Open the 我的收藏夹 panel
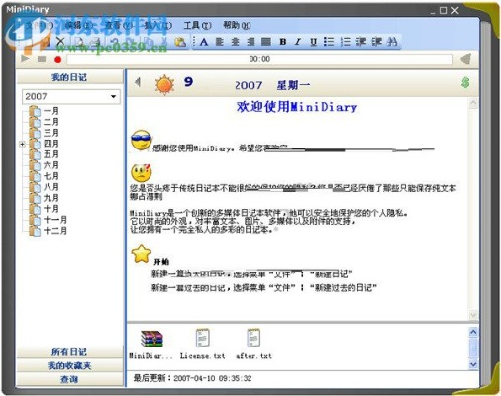Image resolution: width=501 pixels, height=396 pixels. click(69, 366)
